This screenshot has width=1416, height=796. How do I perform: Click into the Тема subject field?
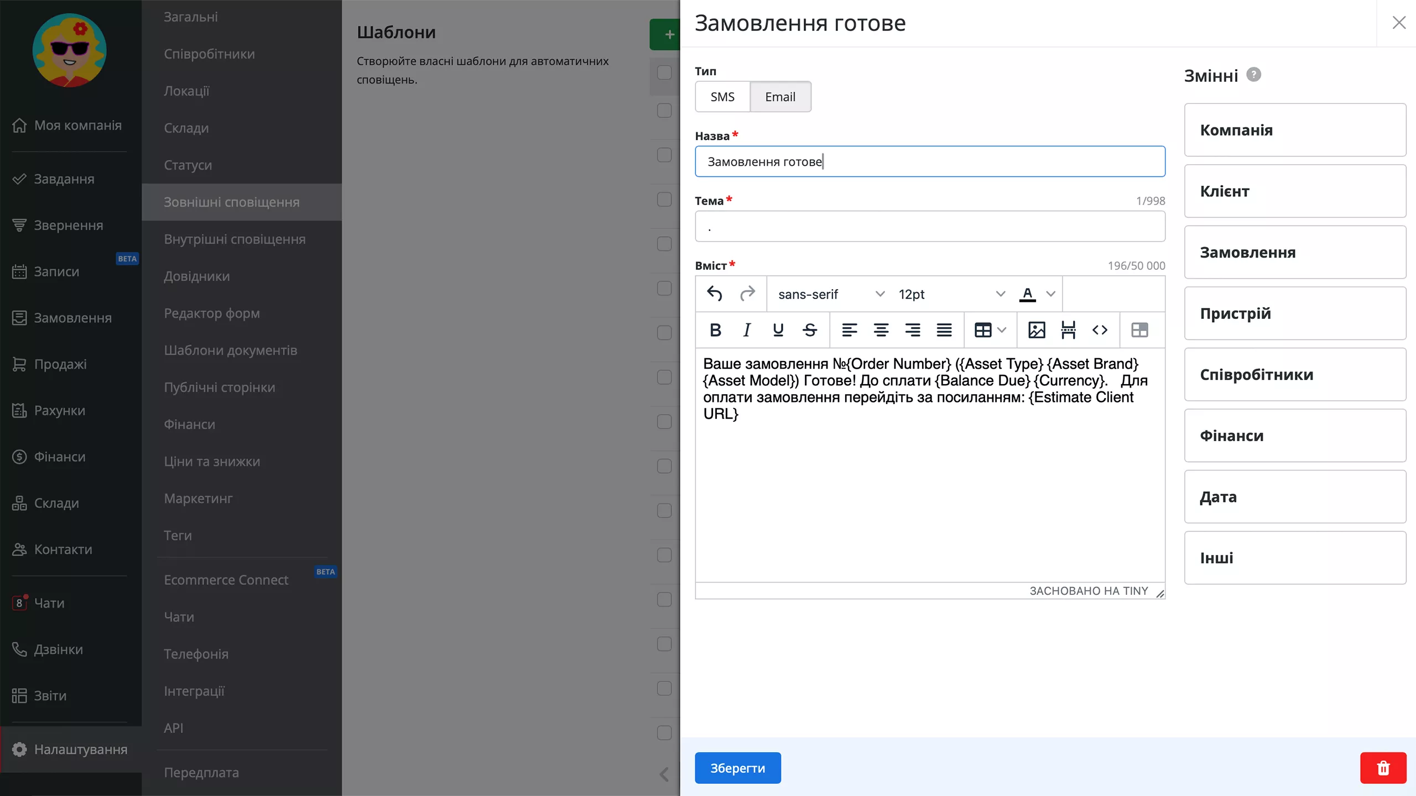click(x=930, y=227)
